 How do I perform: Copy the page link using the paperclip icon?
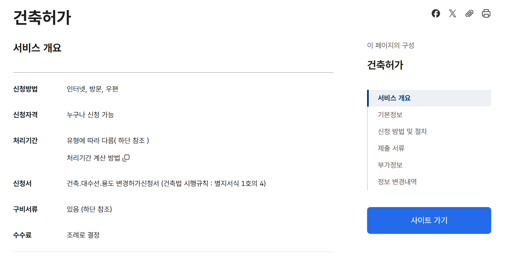pyautogui.click(x=469, y=14)
